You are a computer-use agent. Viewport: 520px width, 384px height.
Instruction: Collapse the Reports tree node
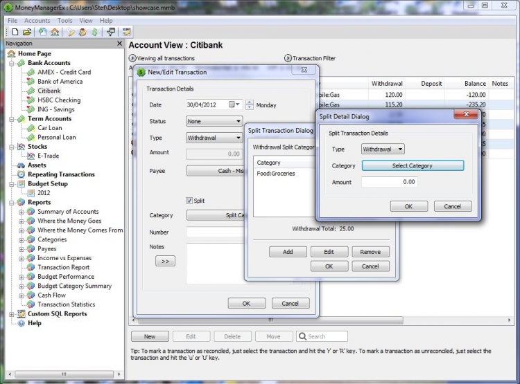tap(12, 202)
